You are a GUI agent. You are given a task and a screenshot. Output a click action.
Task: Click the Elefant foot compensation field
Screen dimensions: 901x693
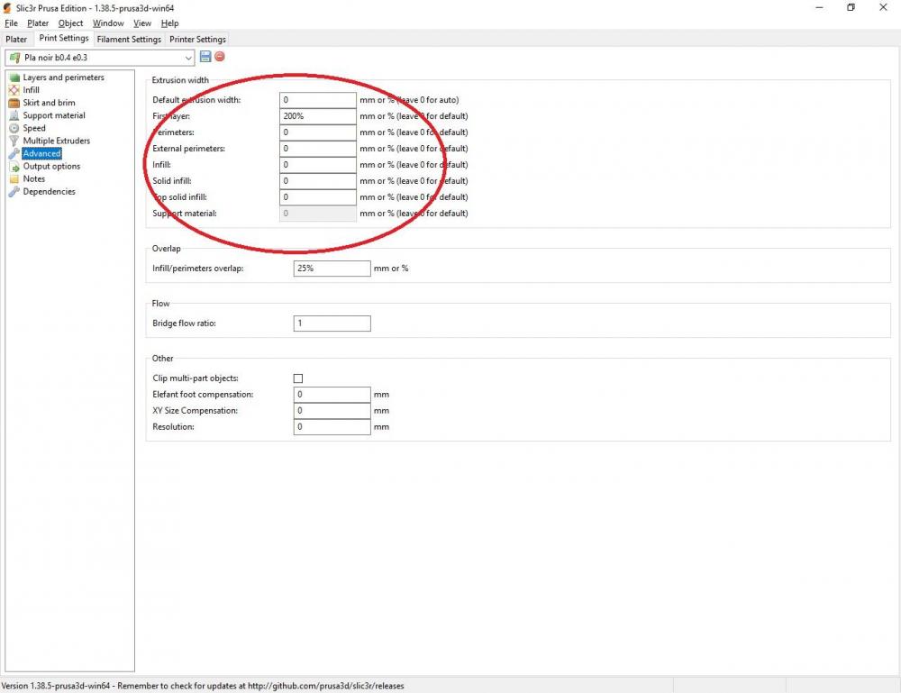point(332,395)
